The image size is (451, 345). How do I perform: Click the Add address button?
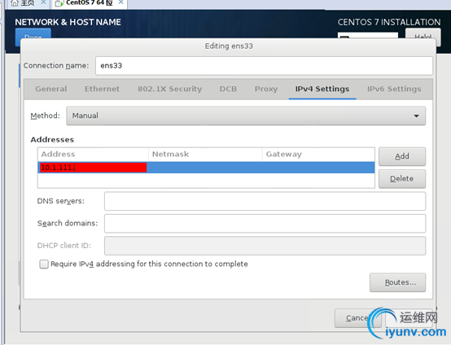pos(402,156)
